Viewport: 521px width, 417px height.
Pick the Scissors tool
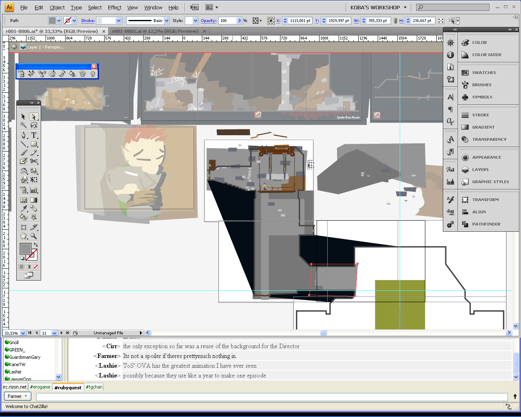tap(34, 161)
